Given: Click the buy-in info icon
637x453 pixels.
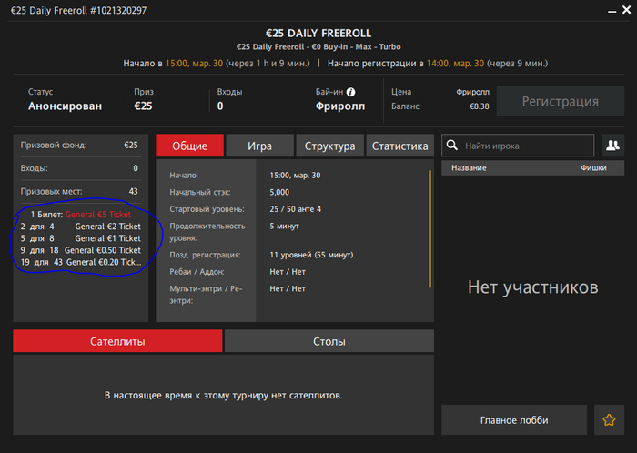Looking at the screenshot, I should click(350, 92).
